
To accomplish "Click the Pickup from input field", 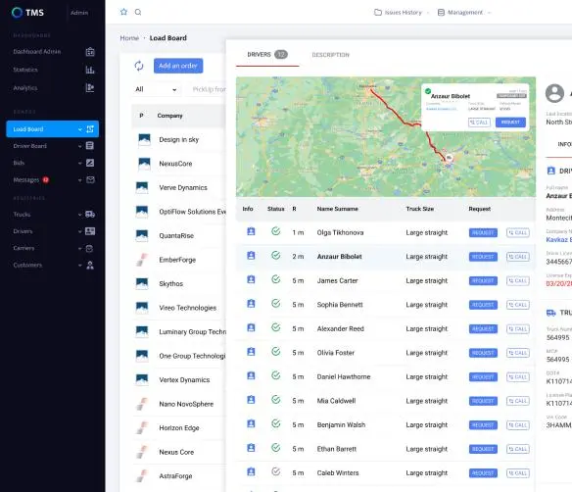I will [206, 89].
